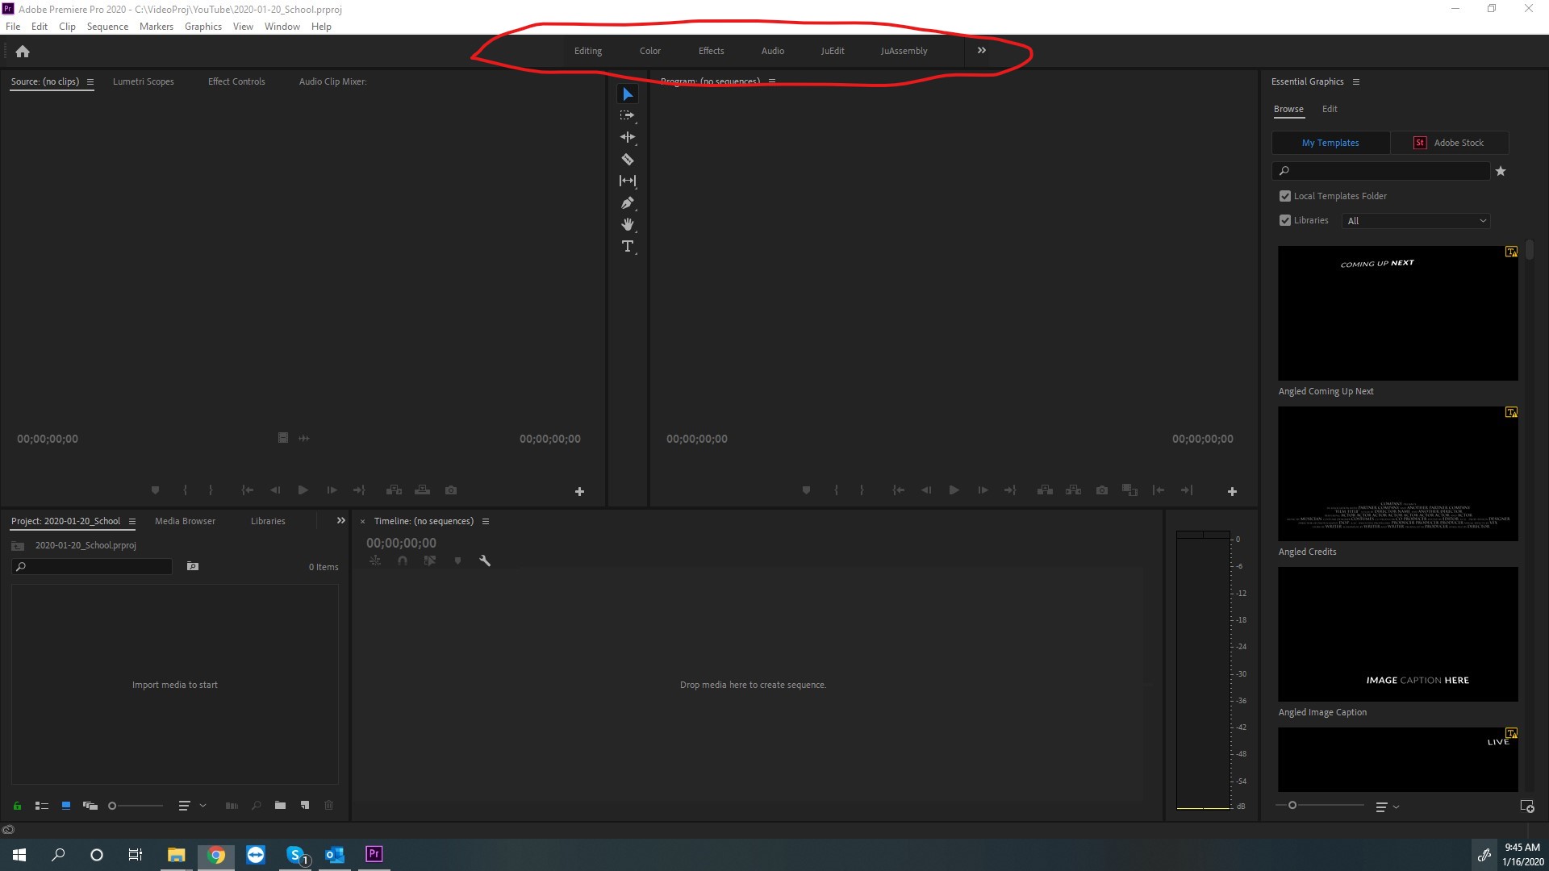
Task: Select the Selection tool in toolbar
Action: pos(627,94)
